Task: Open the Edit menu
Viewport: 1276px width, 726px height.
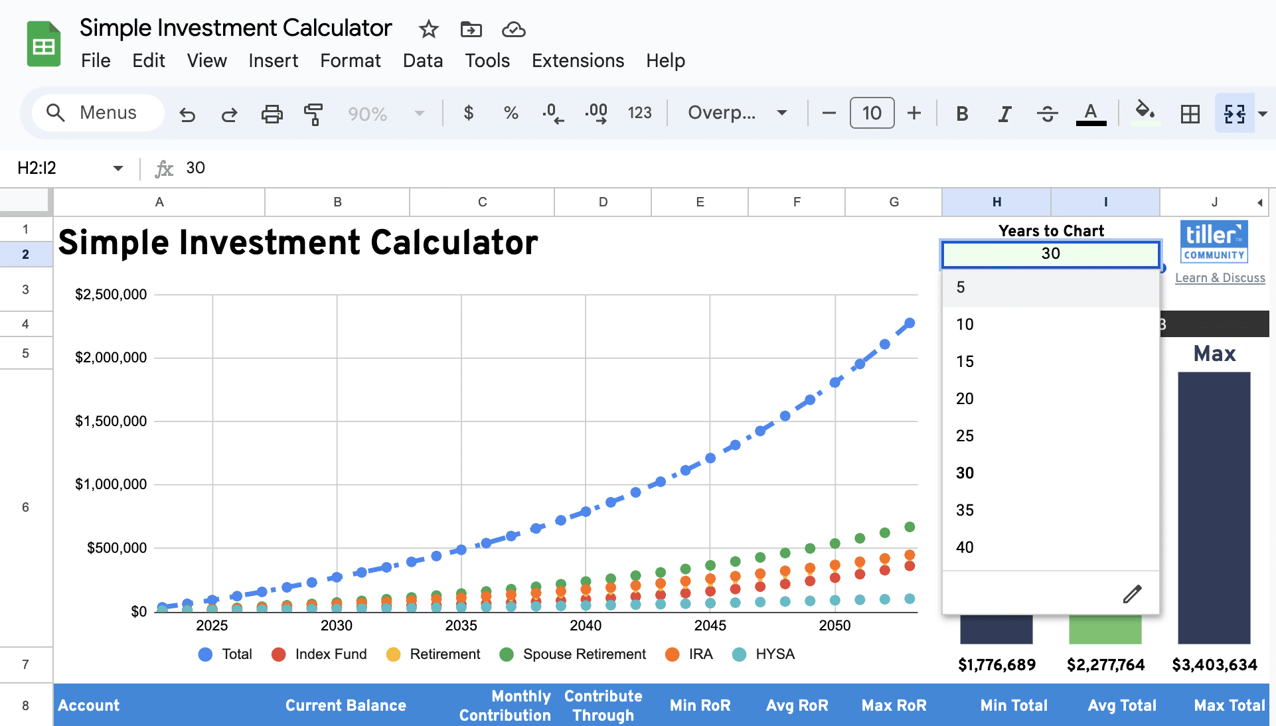Action: point(149,60)
